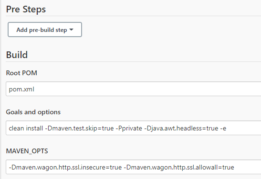Click the -Djava.awt.headless=true option text
This screenshot has height=179, width=261.
(x=181, y=128)
